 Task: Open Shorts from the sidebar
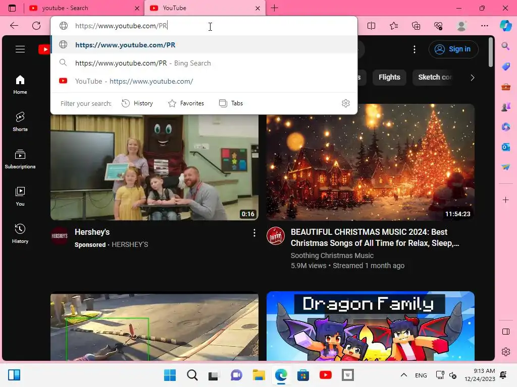(20, 122)
